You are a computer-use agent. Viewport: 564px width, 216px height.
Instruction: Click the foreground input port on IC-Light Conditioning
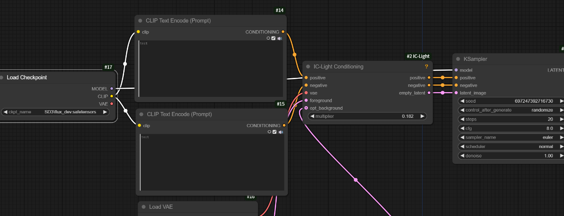[306, 100]
